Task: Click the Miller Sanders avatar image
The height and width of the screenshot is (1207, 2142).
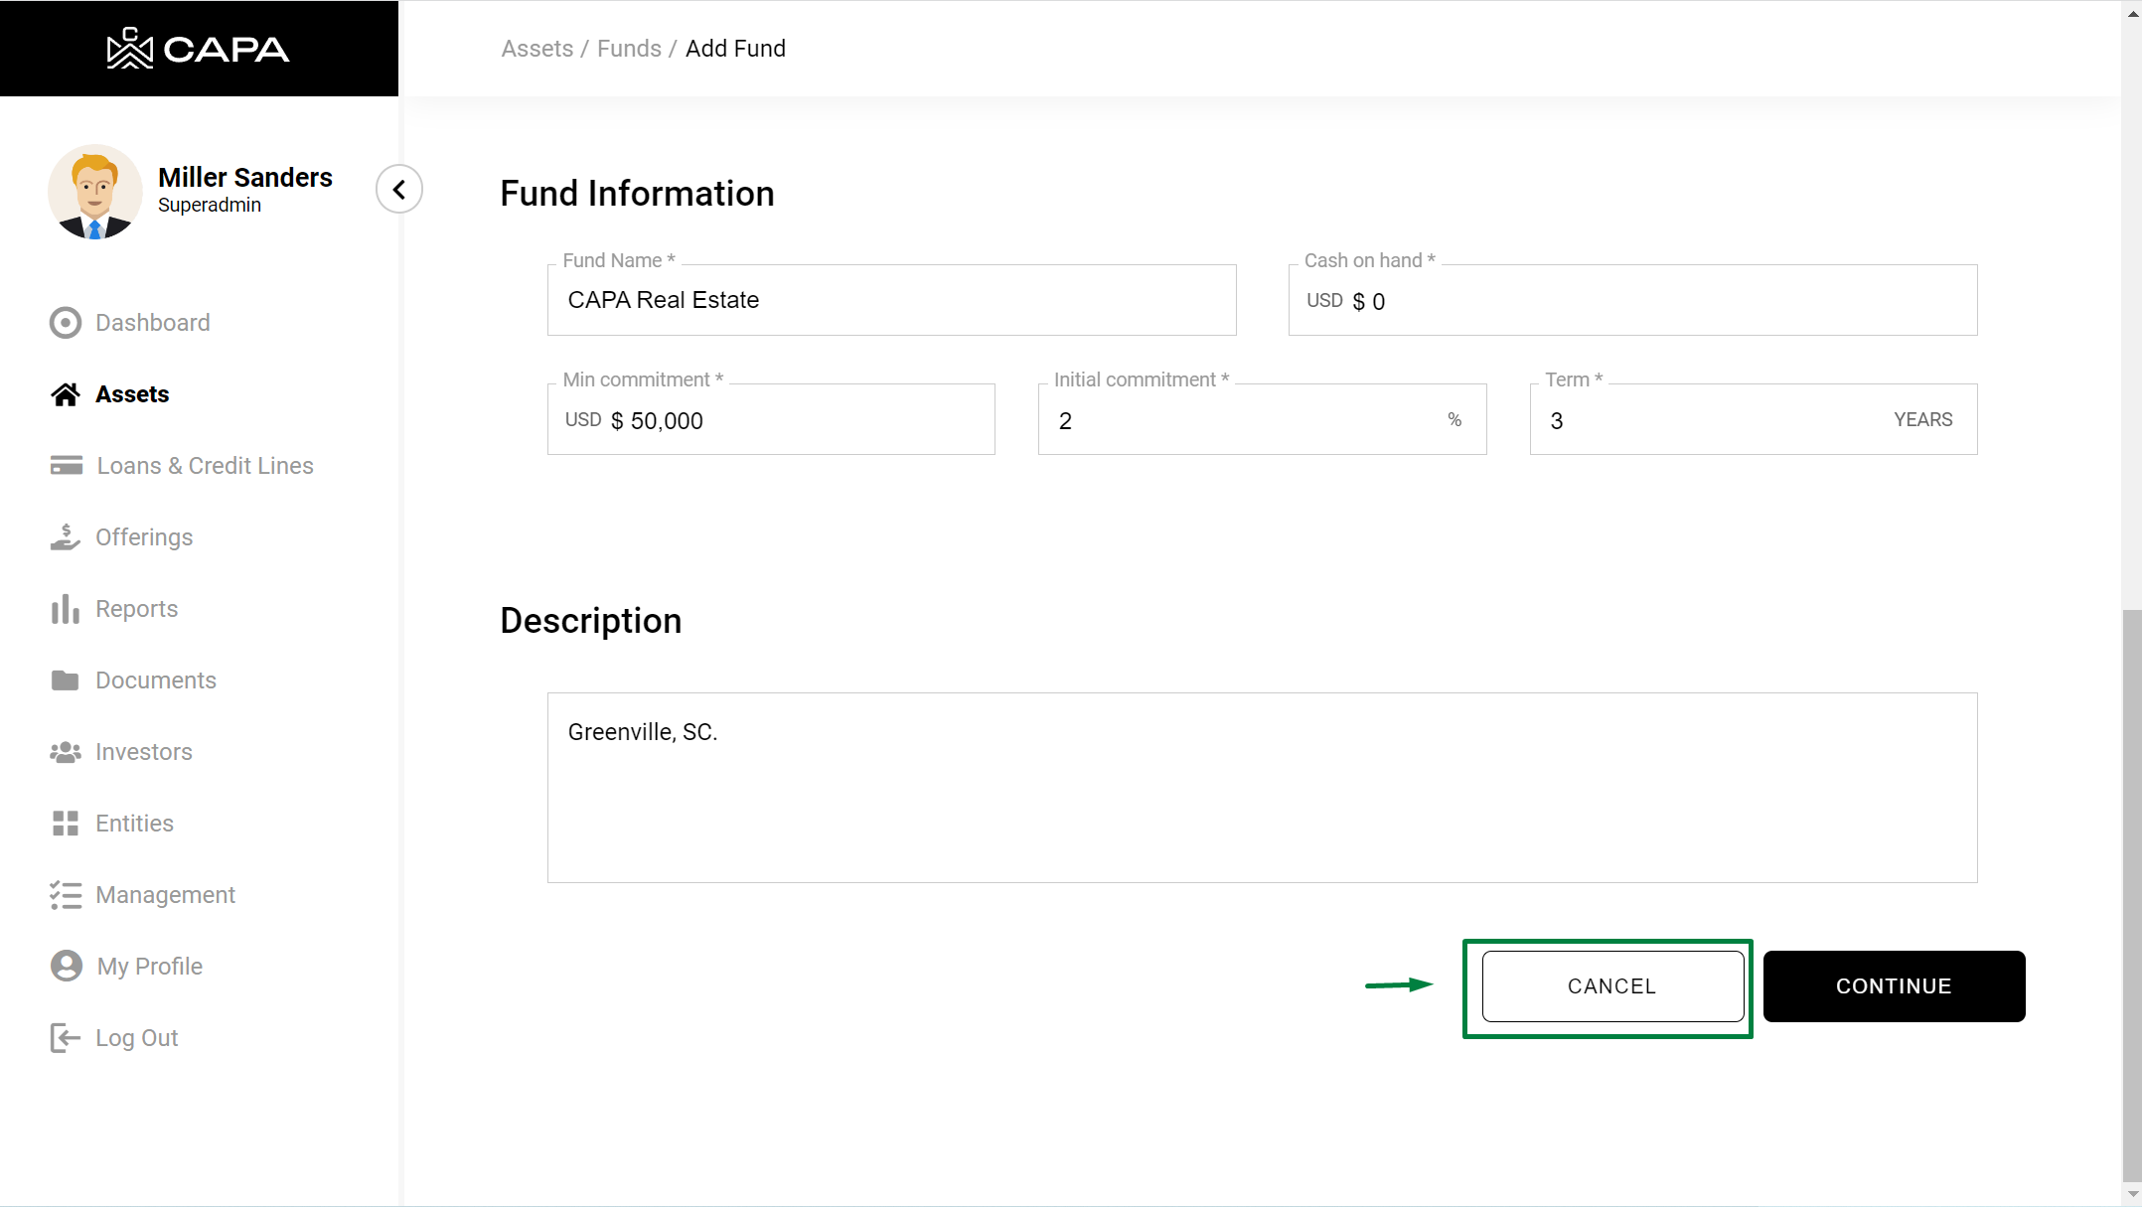Action: [x=95, y=192]
